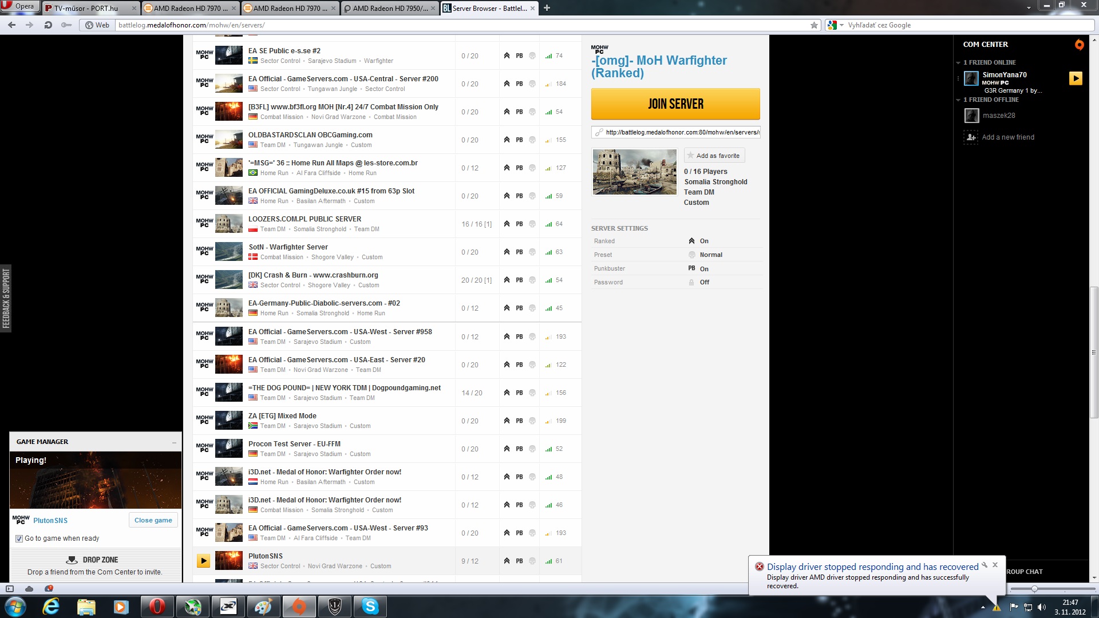Open the PlutonSNS link in Game Manager
This screenshot has height=618, width=1099.
50,521
